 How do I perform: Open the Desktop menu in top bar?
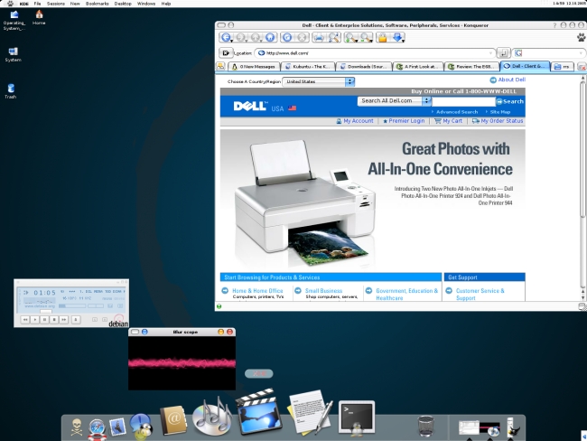123,4
